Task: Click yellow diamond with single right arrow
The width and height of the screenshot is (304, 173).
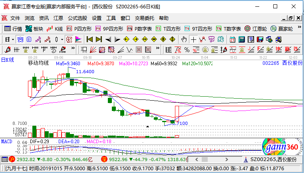Action: click(x=136, y=40)
